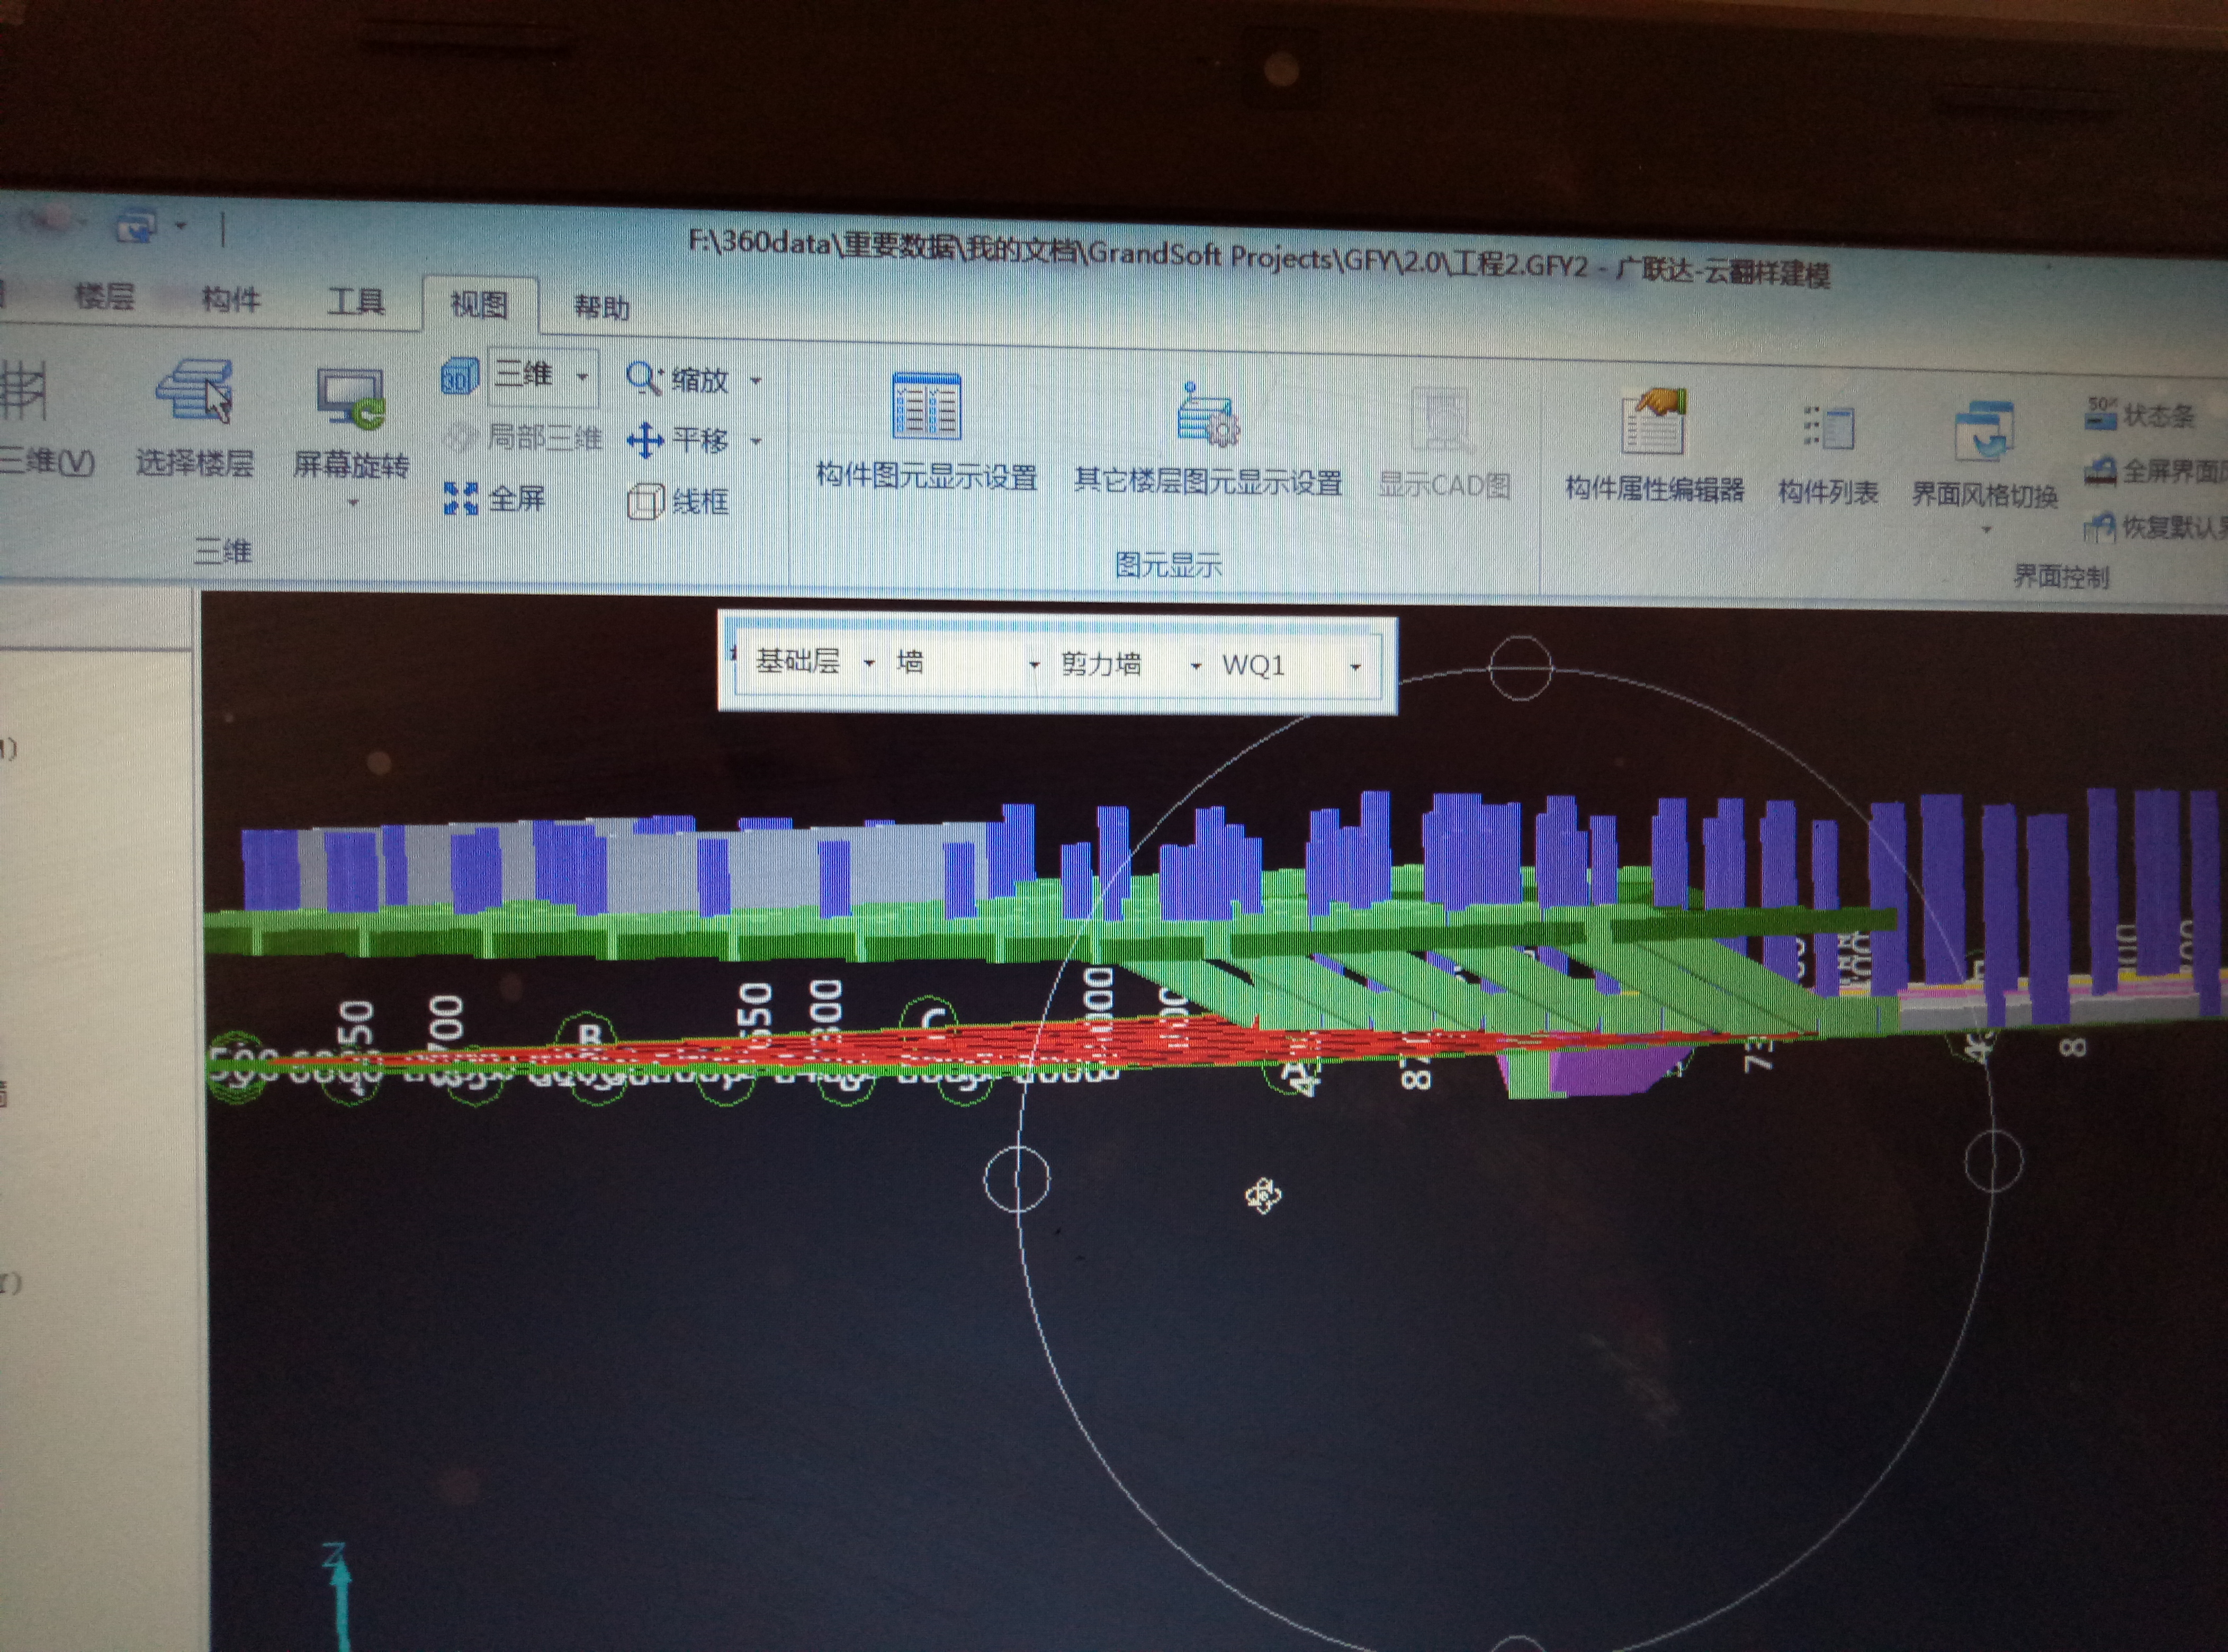Viewport: 2228px width, 1652px height.
Task: Click the top orbit circle handle
Action: (1520, 667)
